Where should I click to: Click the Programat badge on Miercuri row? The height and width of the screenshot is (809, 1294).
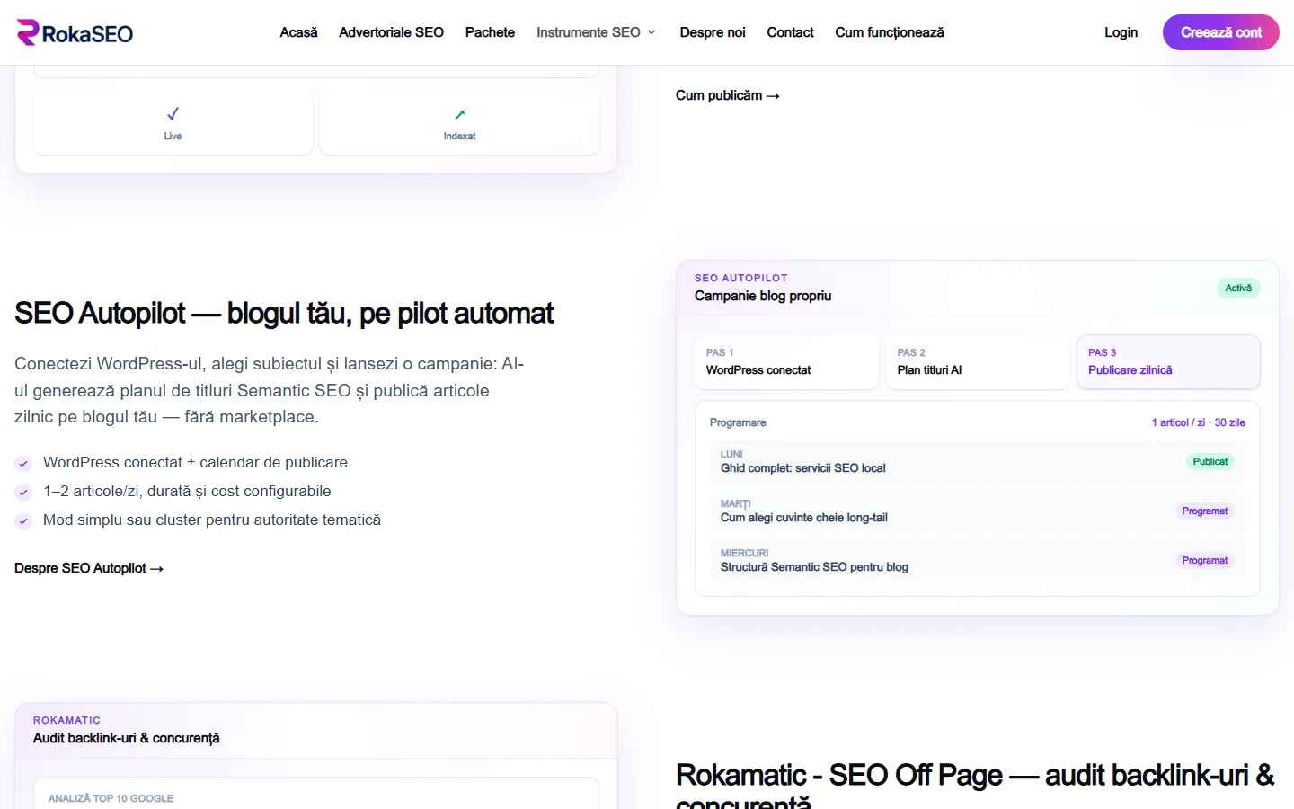tap(1205, 561)
